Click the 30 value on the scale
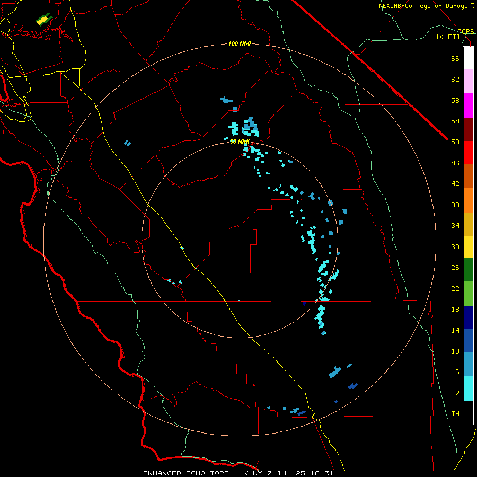The image size is (477, 477). (455, 246)
